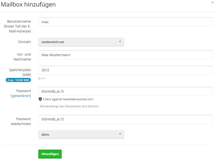Viewport: 215px width, 164px height.
Task: Focus the Passwort wiederholen input field
Action: 125,119
